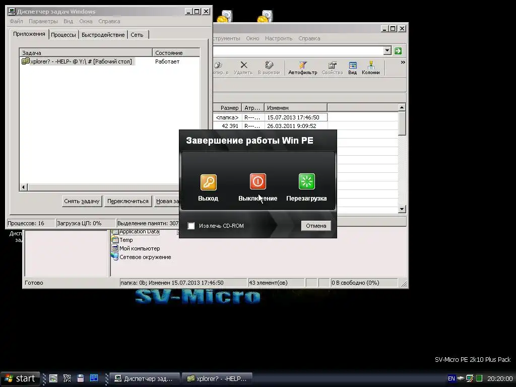
Task: Open the address bar dropdown arrow in xplorer
Action: 388,51
